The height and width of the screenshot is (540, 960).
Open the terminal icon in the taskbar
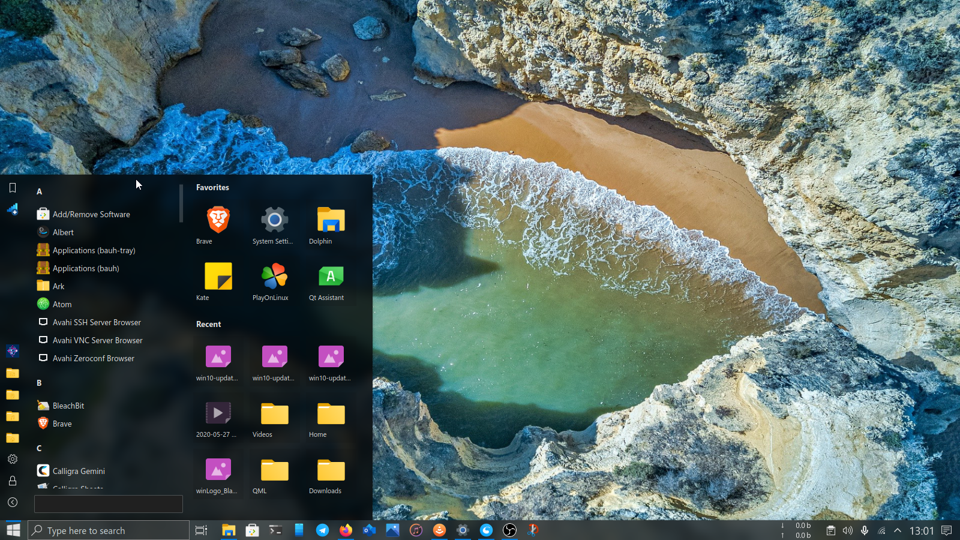click(x=275, y=530)
